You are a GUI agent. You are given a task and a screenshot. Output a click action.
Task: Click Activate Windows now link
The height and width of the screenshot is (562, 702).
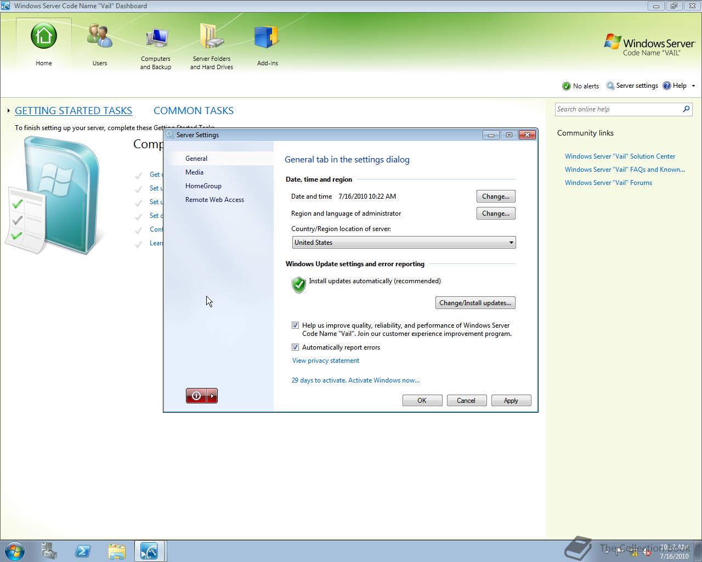tap(384, 380)
